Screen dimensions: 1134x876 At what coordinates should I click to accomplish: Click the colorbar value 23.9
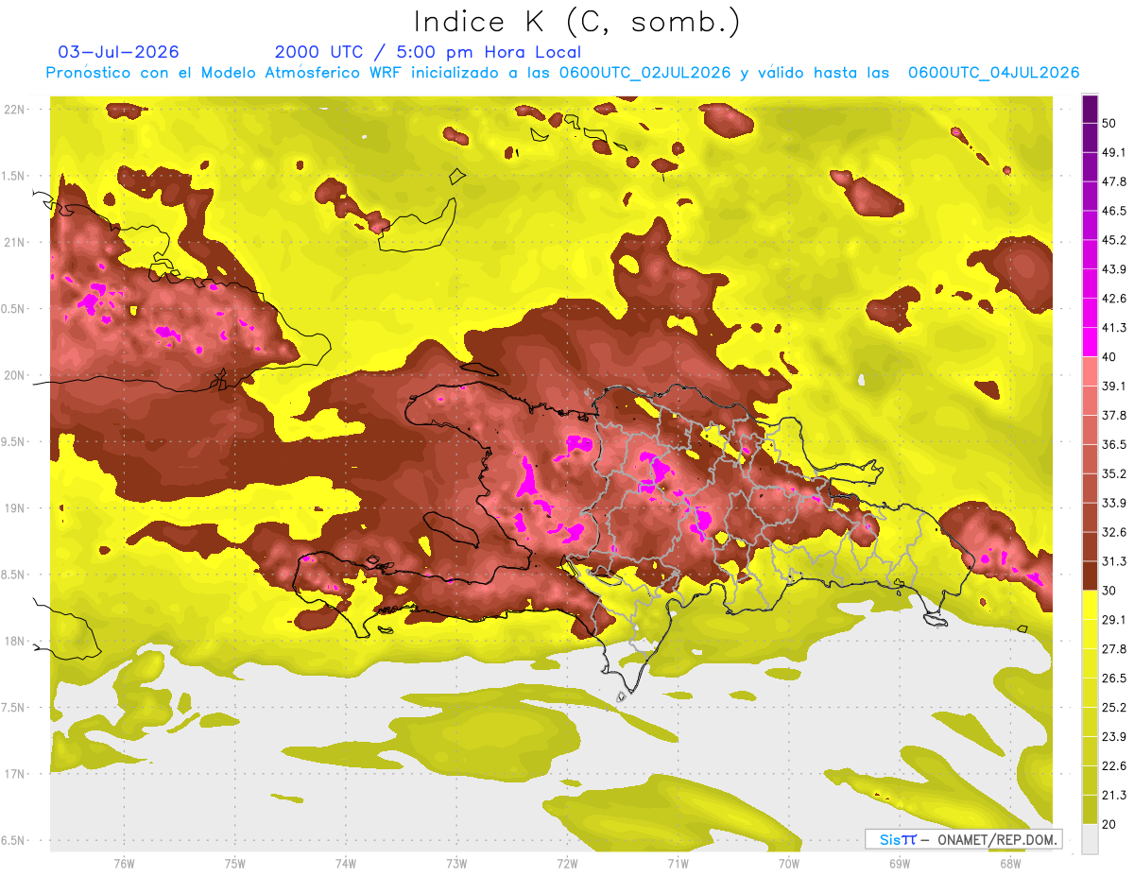coord(1112,737)
